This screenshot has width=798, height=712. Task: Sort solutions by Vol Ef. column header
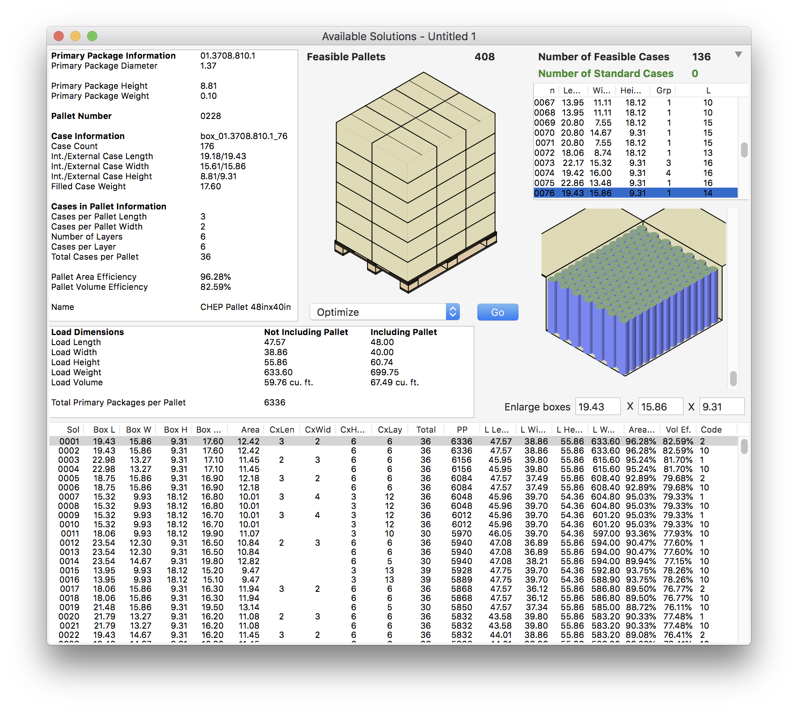678,429
